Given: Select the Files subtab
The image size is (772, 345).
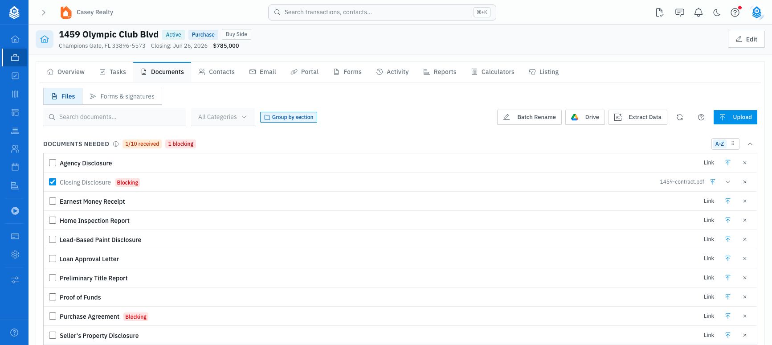Looking at the screenshot, I should tap(63, 96).
